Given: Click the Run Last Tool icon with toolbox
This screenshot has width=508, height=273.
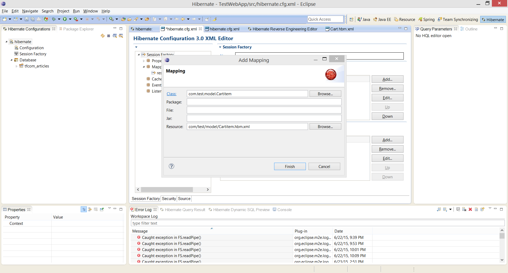Looking at the screenshot, I should click(76, 19).
